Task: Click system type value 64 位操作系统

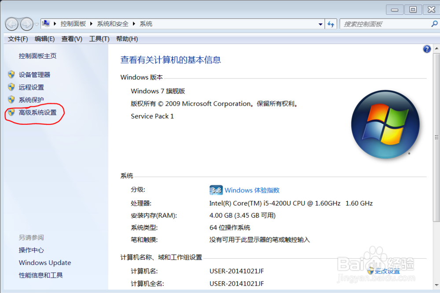Action: (230, 227)
